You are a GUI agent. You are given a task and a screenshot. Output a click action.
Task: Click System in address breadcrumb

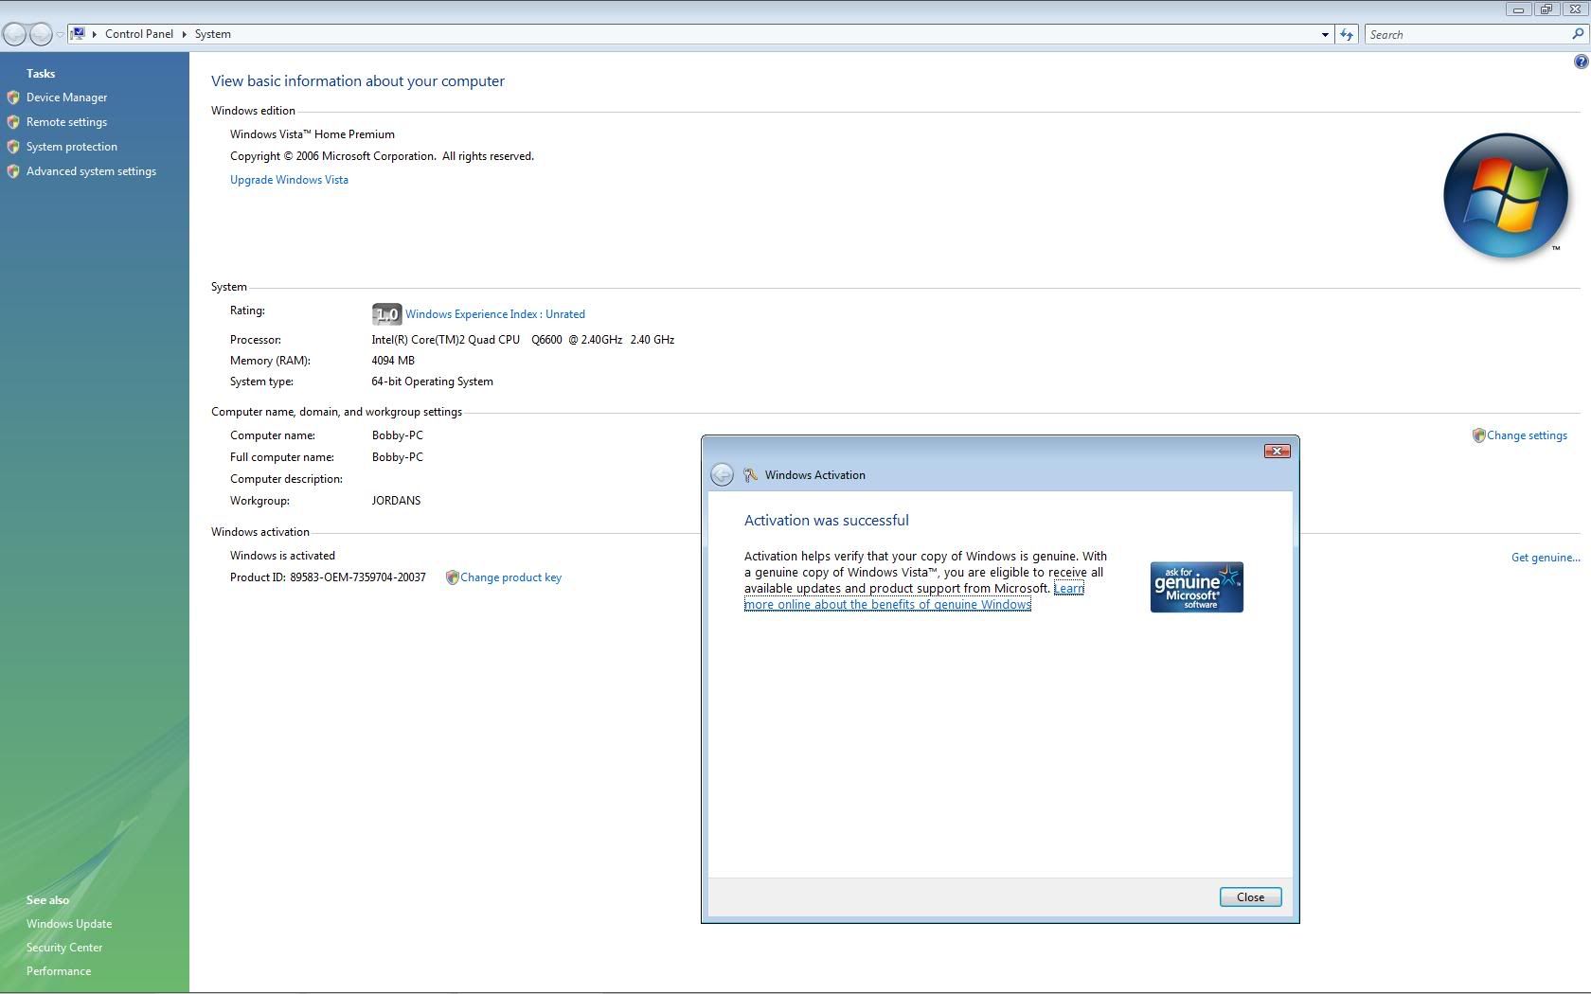point(213,34)
